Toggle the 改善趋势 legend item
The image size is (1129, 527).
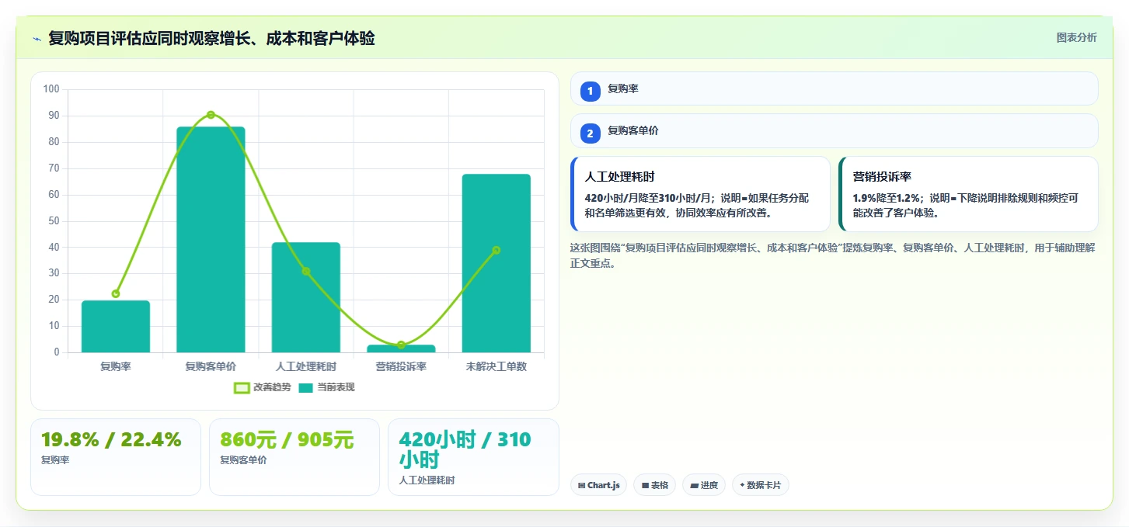pos(263,387)
